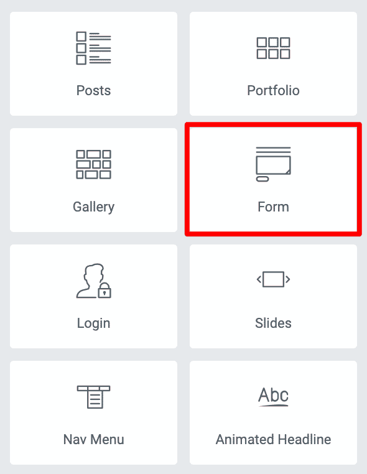Viewport: 367px width, 474px height.
Task: Click the Nav Menu label text
Action: point(93,439)
